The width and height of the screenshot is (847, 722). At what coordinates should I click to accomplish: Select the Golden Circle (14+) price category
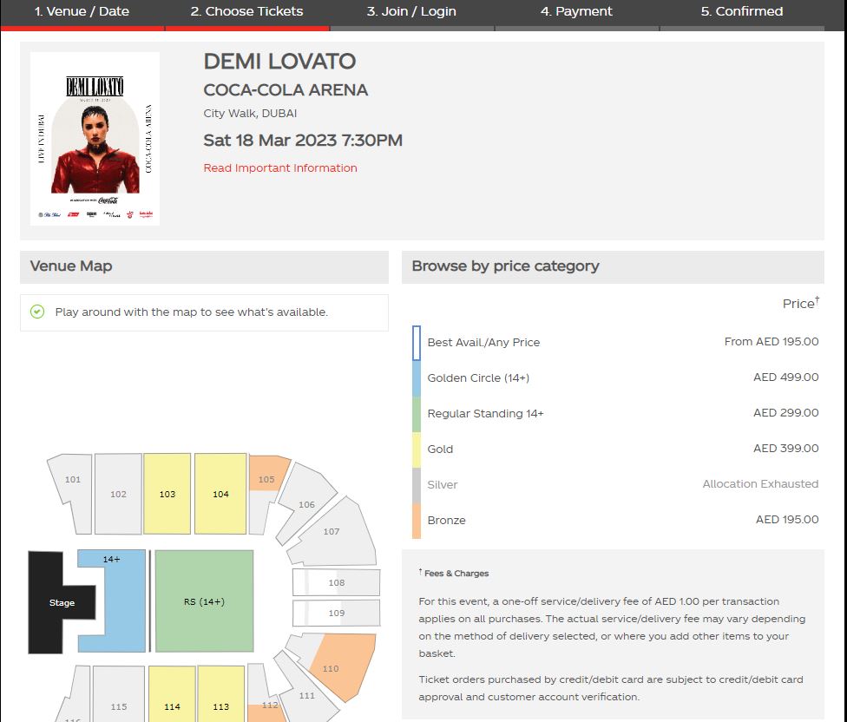pos(615,378)
